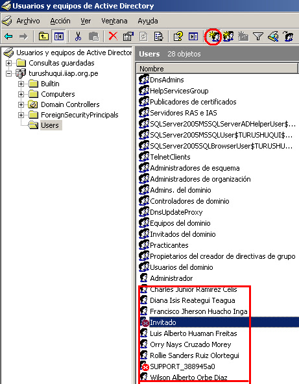This screenshot has height=384, width=299.
Task: Select Administradores de esquema group
Action: [x=195, y=168]
